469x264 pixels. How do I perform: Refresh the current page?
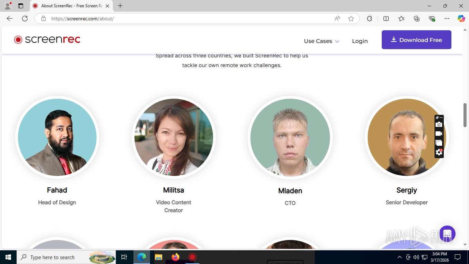(x=25, y=19)
